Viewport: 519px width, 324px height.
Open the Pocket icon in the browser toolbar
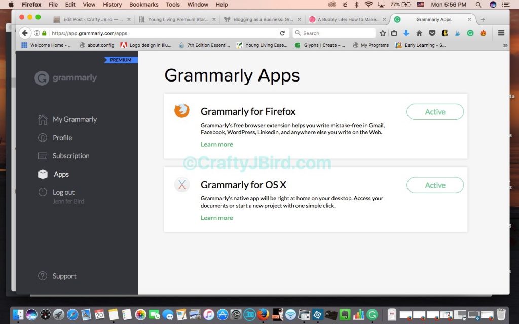(432, 33)
